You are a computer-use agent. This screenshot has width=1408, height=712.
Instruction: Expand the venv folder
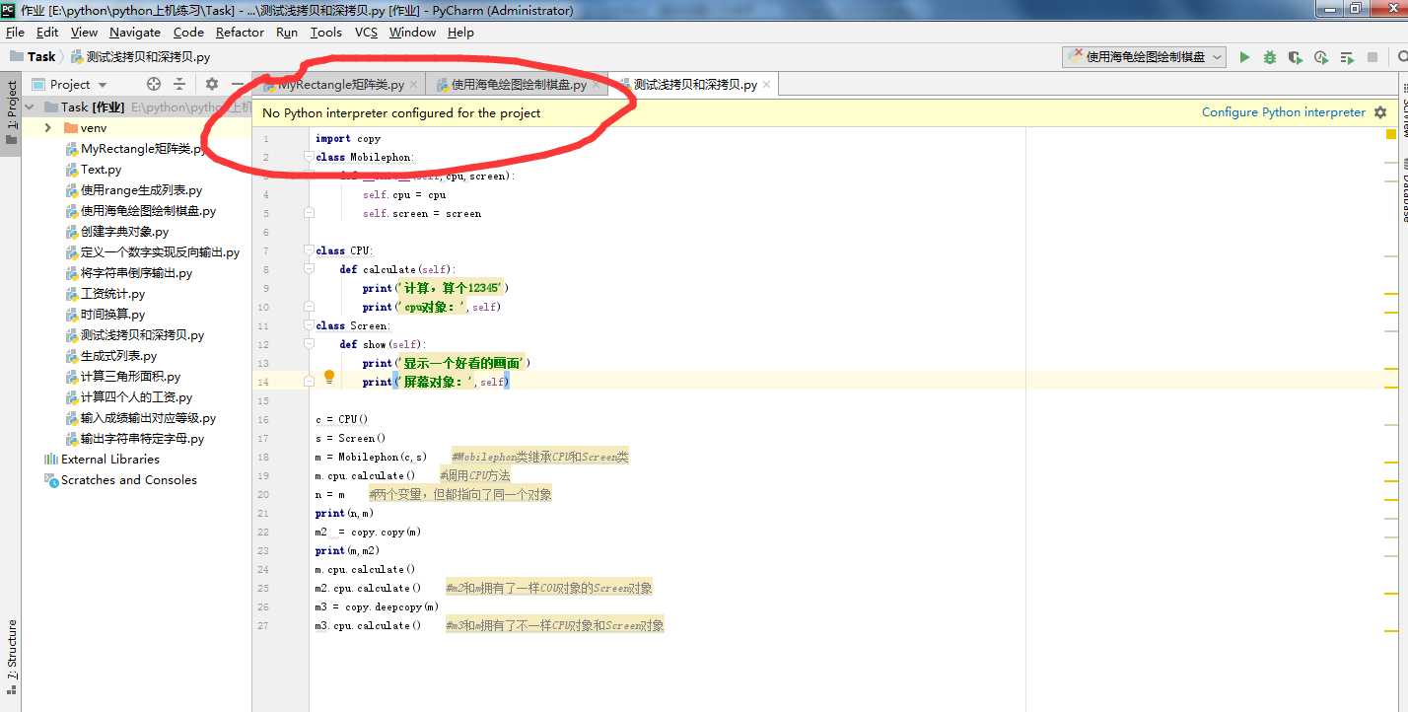point(47,128)
